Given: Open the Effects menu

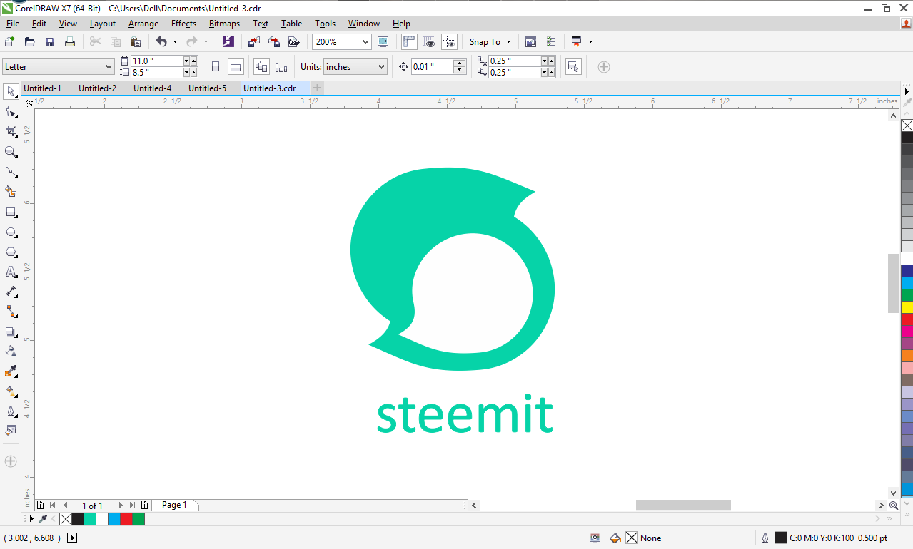Looking at the screenshot, I should point(183,24).
